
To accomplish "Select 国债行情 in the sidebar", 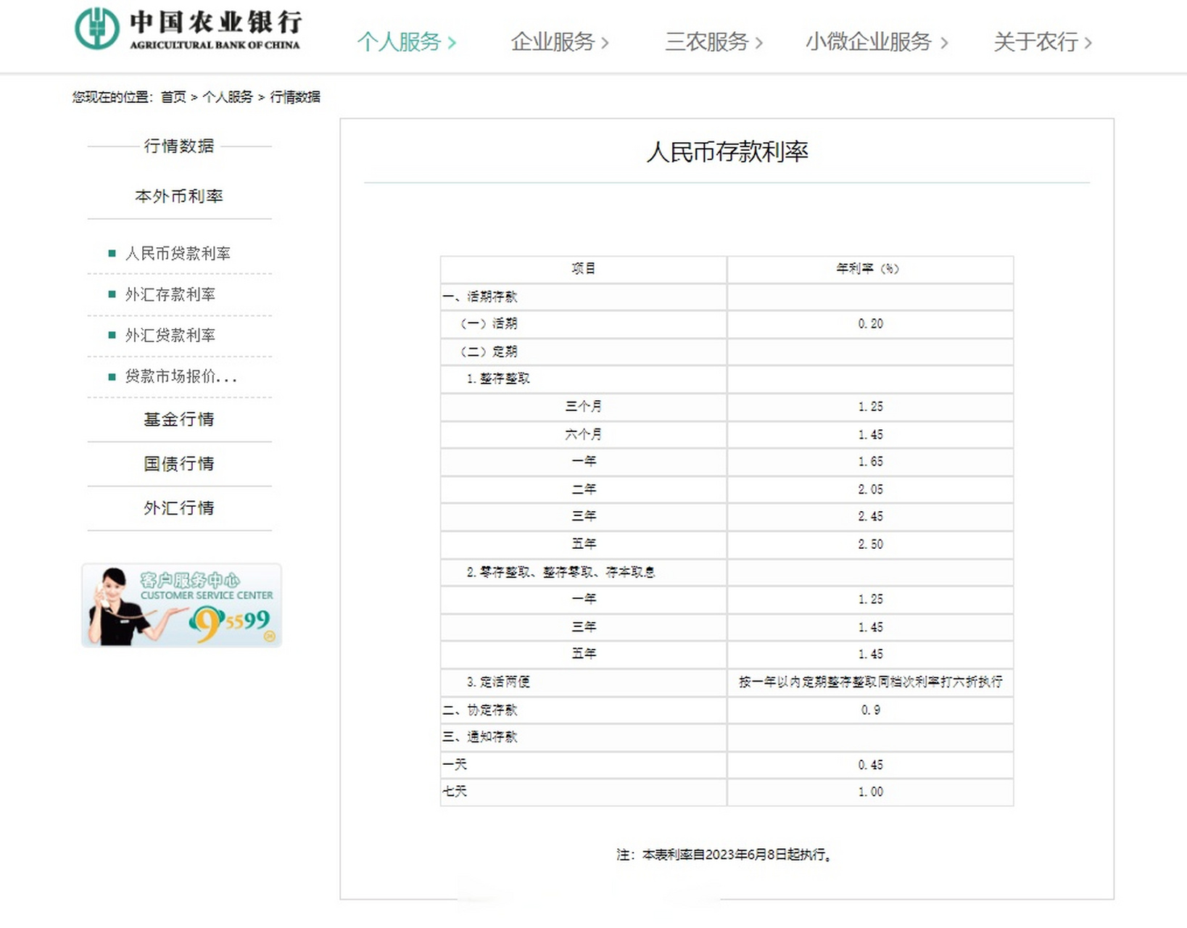I will 178,463.
